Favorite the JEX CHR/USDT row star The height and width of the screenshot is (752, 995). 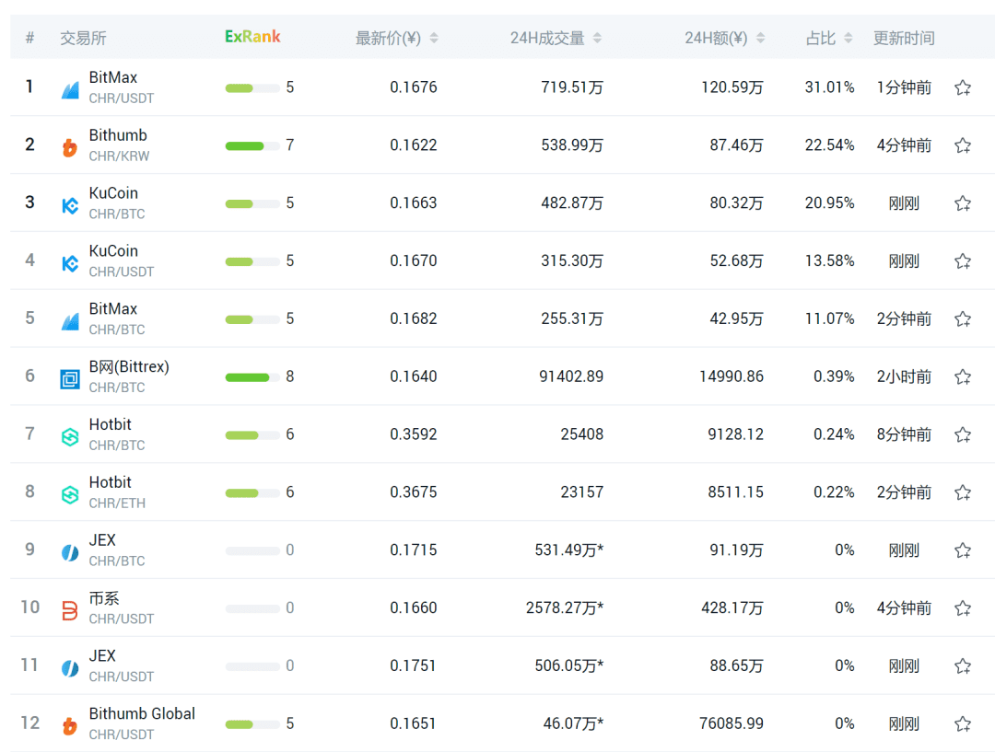963,665
